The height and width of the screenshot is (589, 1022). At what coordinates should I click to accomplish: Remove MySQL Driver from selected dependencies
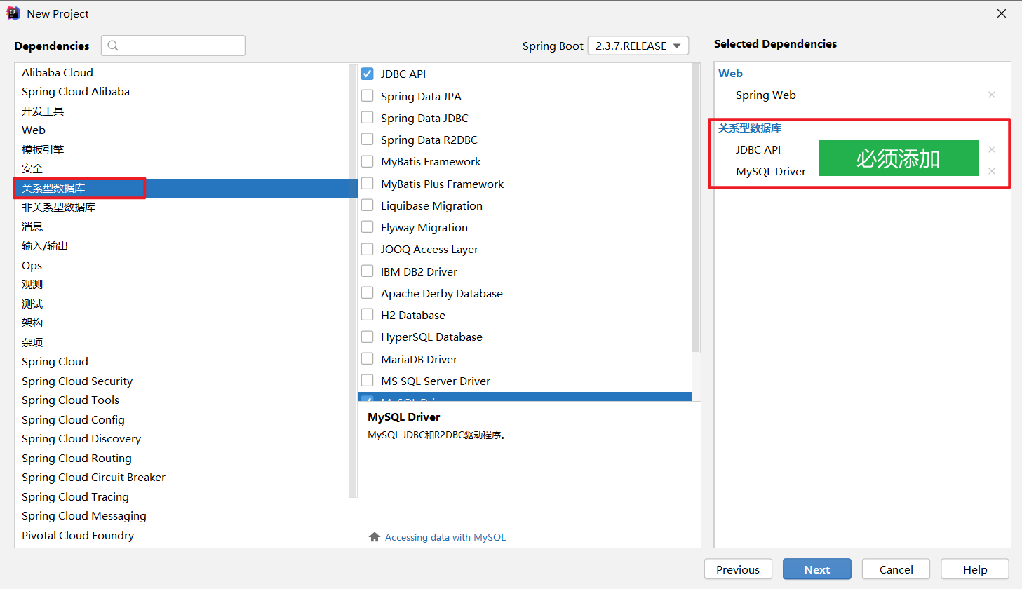pyautogui.click(x=992, y=171)
